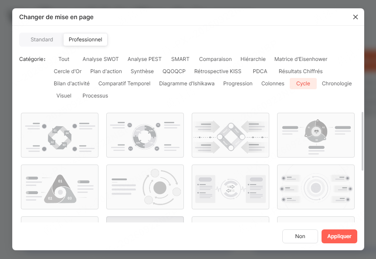Choose the Diagramme d'Ishikawa category

[187, 84]
